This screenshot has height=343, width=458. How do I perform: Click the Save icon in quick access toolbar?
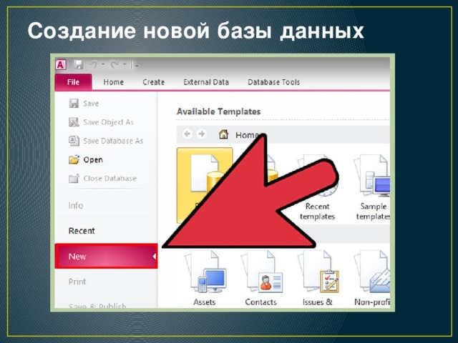(x=78, y=64)
